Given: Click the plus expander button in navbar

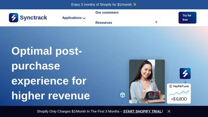Looking at the screenshot, I should pyautogui.click(x=156, y=22).
